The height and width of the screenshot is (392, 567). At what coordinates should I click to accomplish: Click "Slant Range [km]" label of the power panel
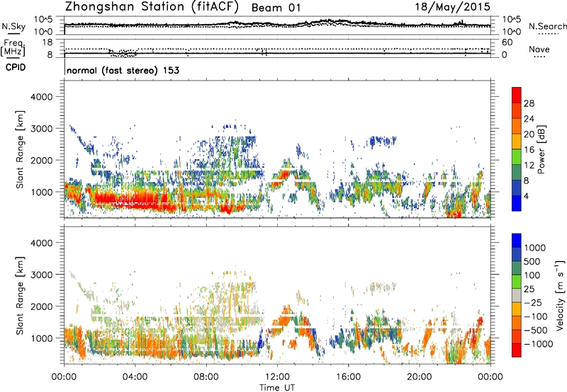coord(20,149)
